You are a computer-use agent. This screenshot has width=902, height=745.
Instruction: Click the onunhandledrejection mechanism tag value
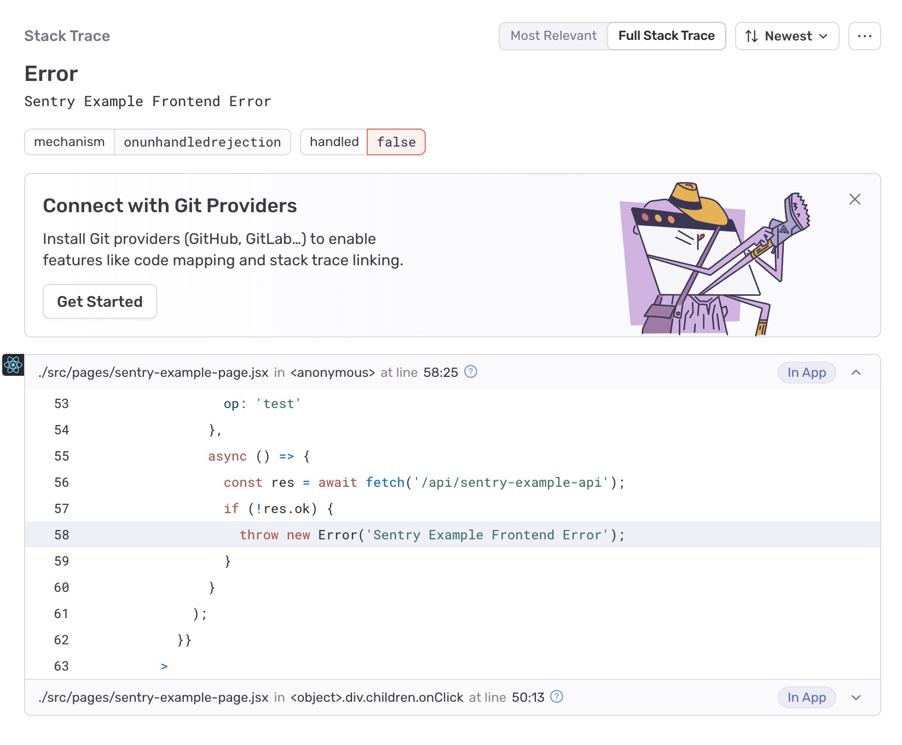pyautogui.click(x=202, y=142)
